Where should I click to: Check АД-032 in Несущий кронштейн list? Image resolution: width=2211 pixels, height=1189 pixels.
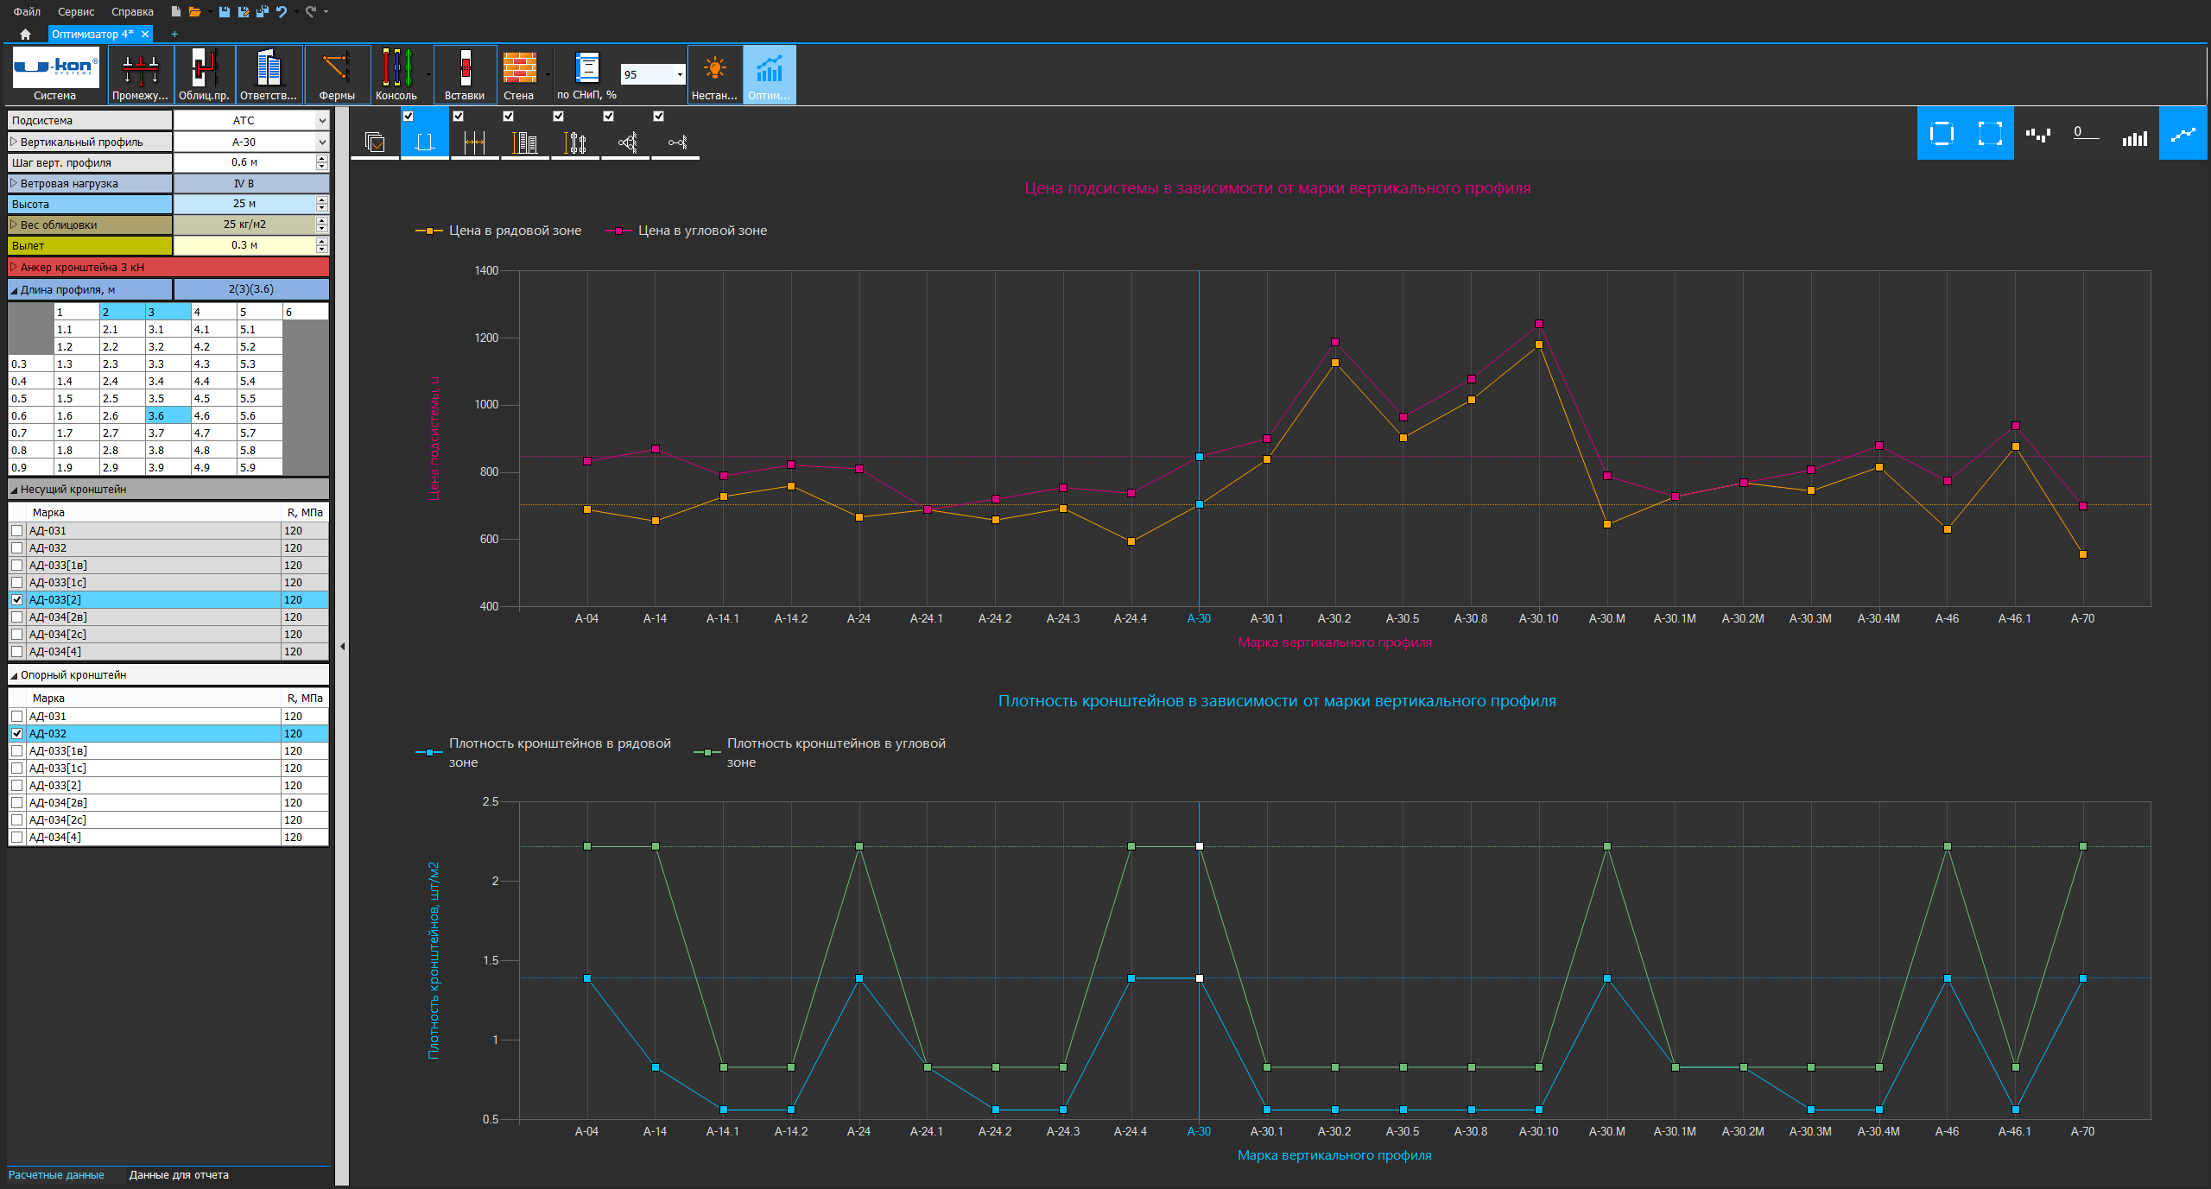[17, 547]
